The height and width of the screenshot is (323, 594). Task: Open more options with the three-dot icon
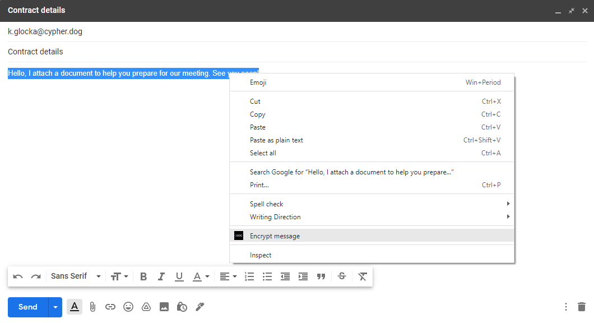point(565,307)
